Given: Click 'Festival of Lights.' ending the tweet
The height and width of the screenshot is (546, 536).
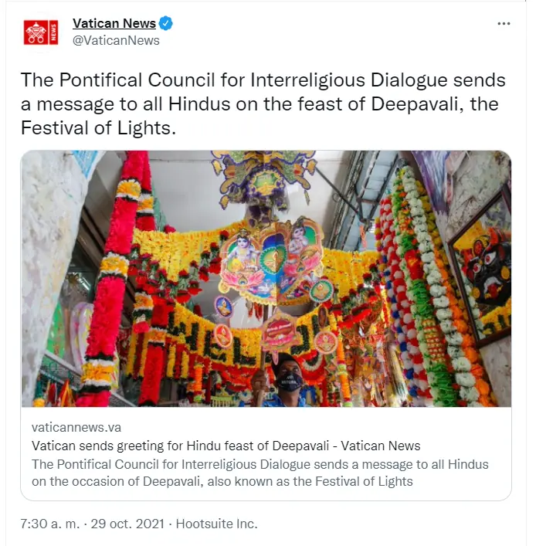Looking at the screenshot, I should (x=98, y=127).
